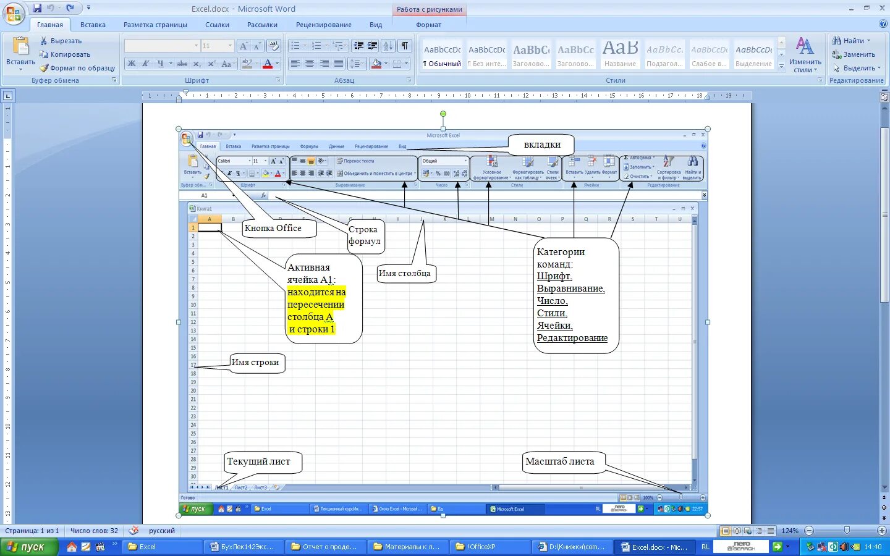Click the Replace (Заменить) command
890x556 pixels.
[x=854, y=54]
